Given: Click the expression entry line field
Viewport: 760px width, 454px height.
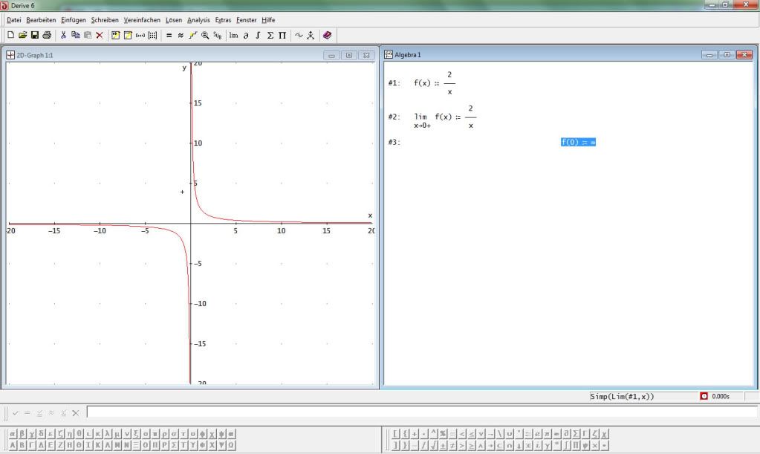Looking at the screenshot, I should [423, 412].
